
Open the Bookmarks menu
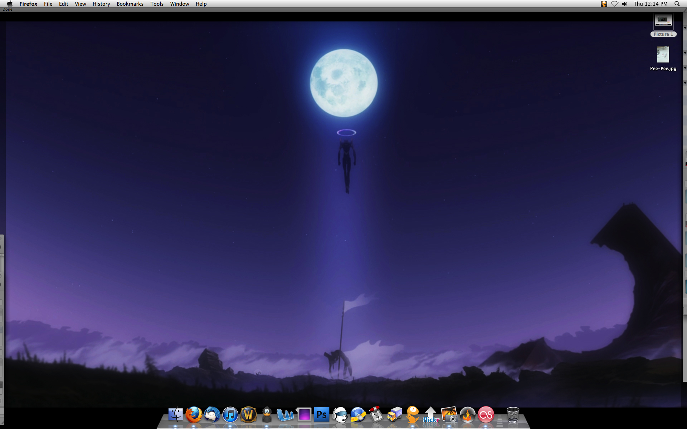tap(130, 4)
